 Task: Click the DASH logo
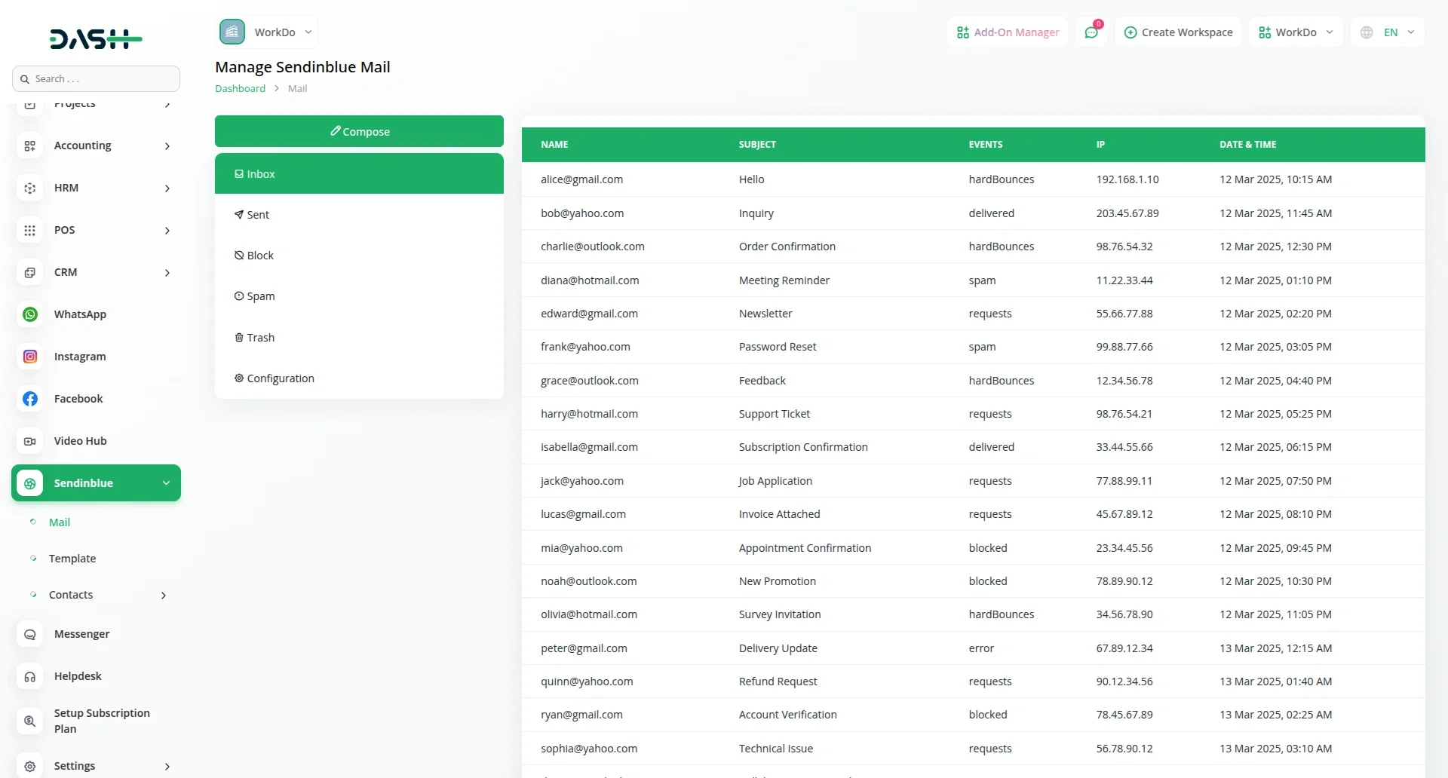(96, 38)
